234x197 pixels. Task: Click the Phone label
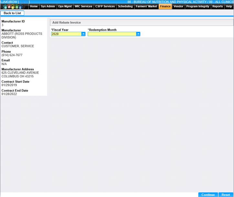click(x=6, y=52)
